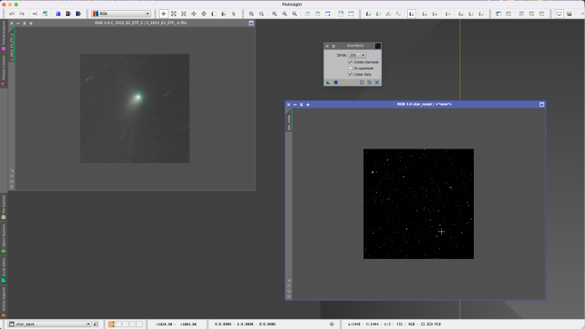Click the StarNet2 New Instance triangle
This screenshot has width=585, height=329.
pos(328,83)
